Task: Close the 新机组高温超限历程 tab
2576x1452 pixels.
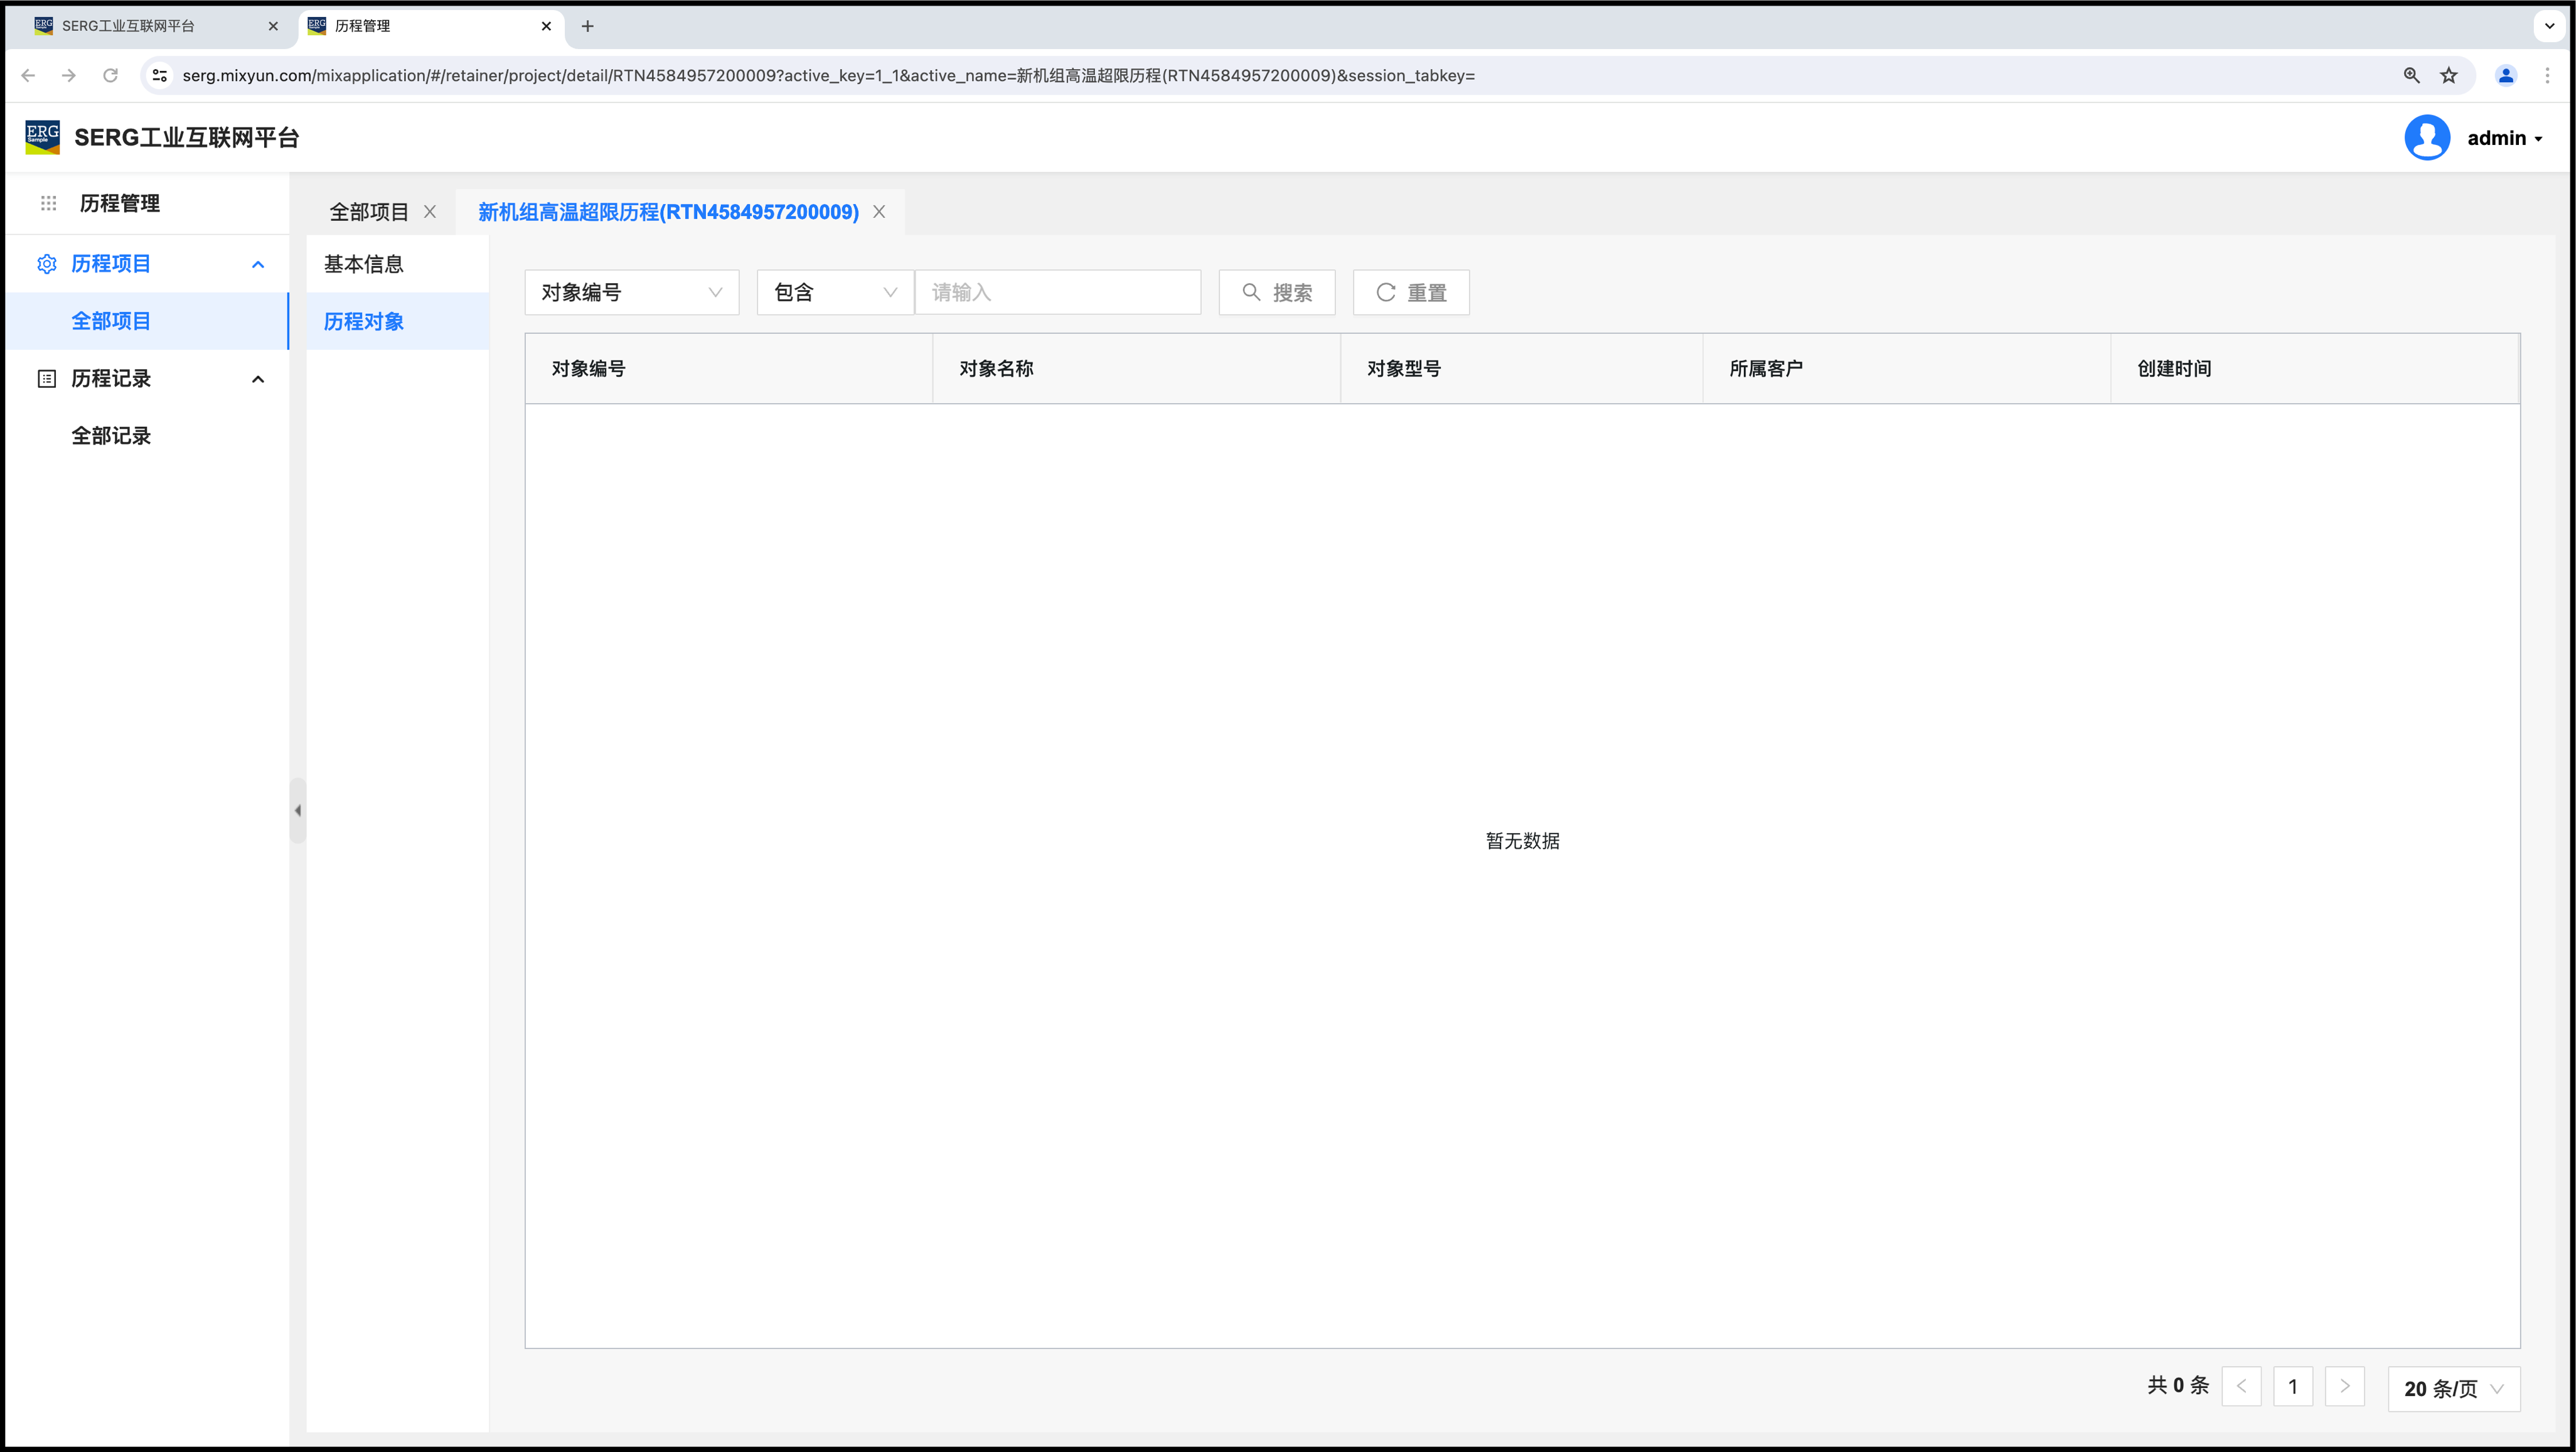Action: (879, 212)
